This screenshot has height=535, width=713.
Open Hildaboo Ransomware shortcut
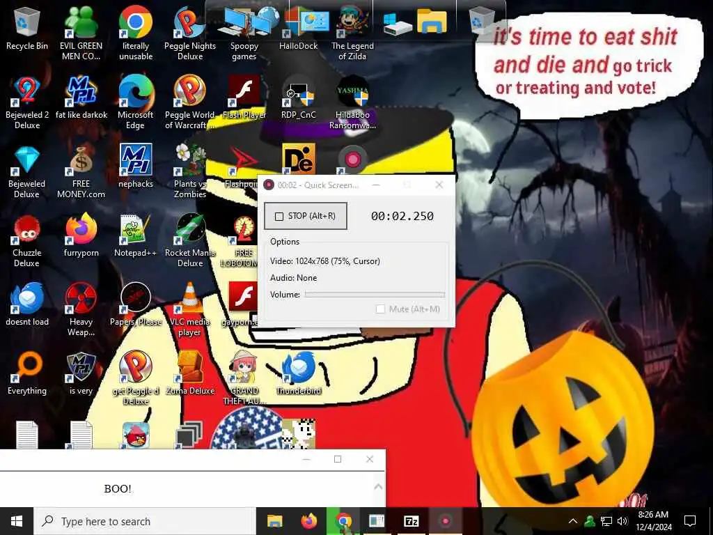[352, 102]
